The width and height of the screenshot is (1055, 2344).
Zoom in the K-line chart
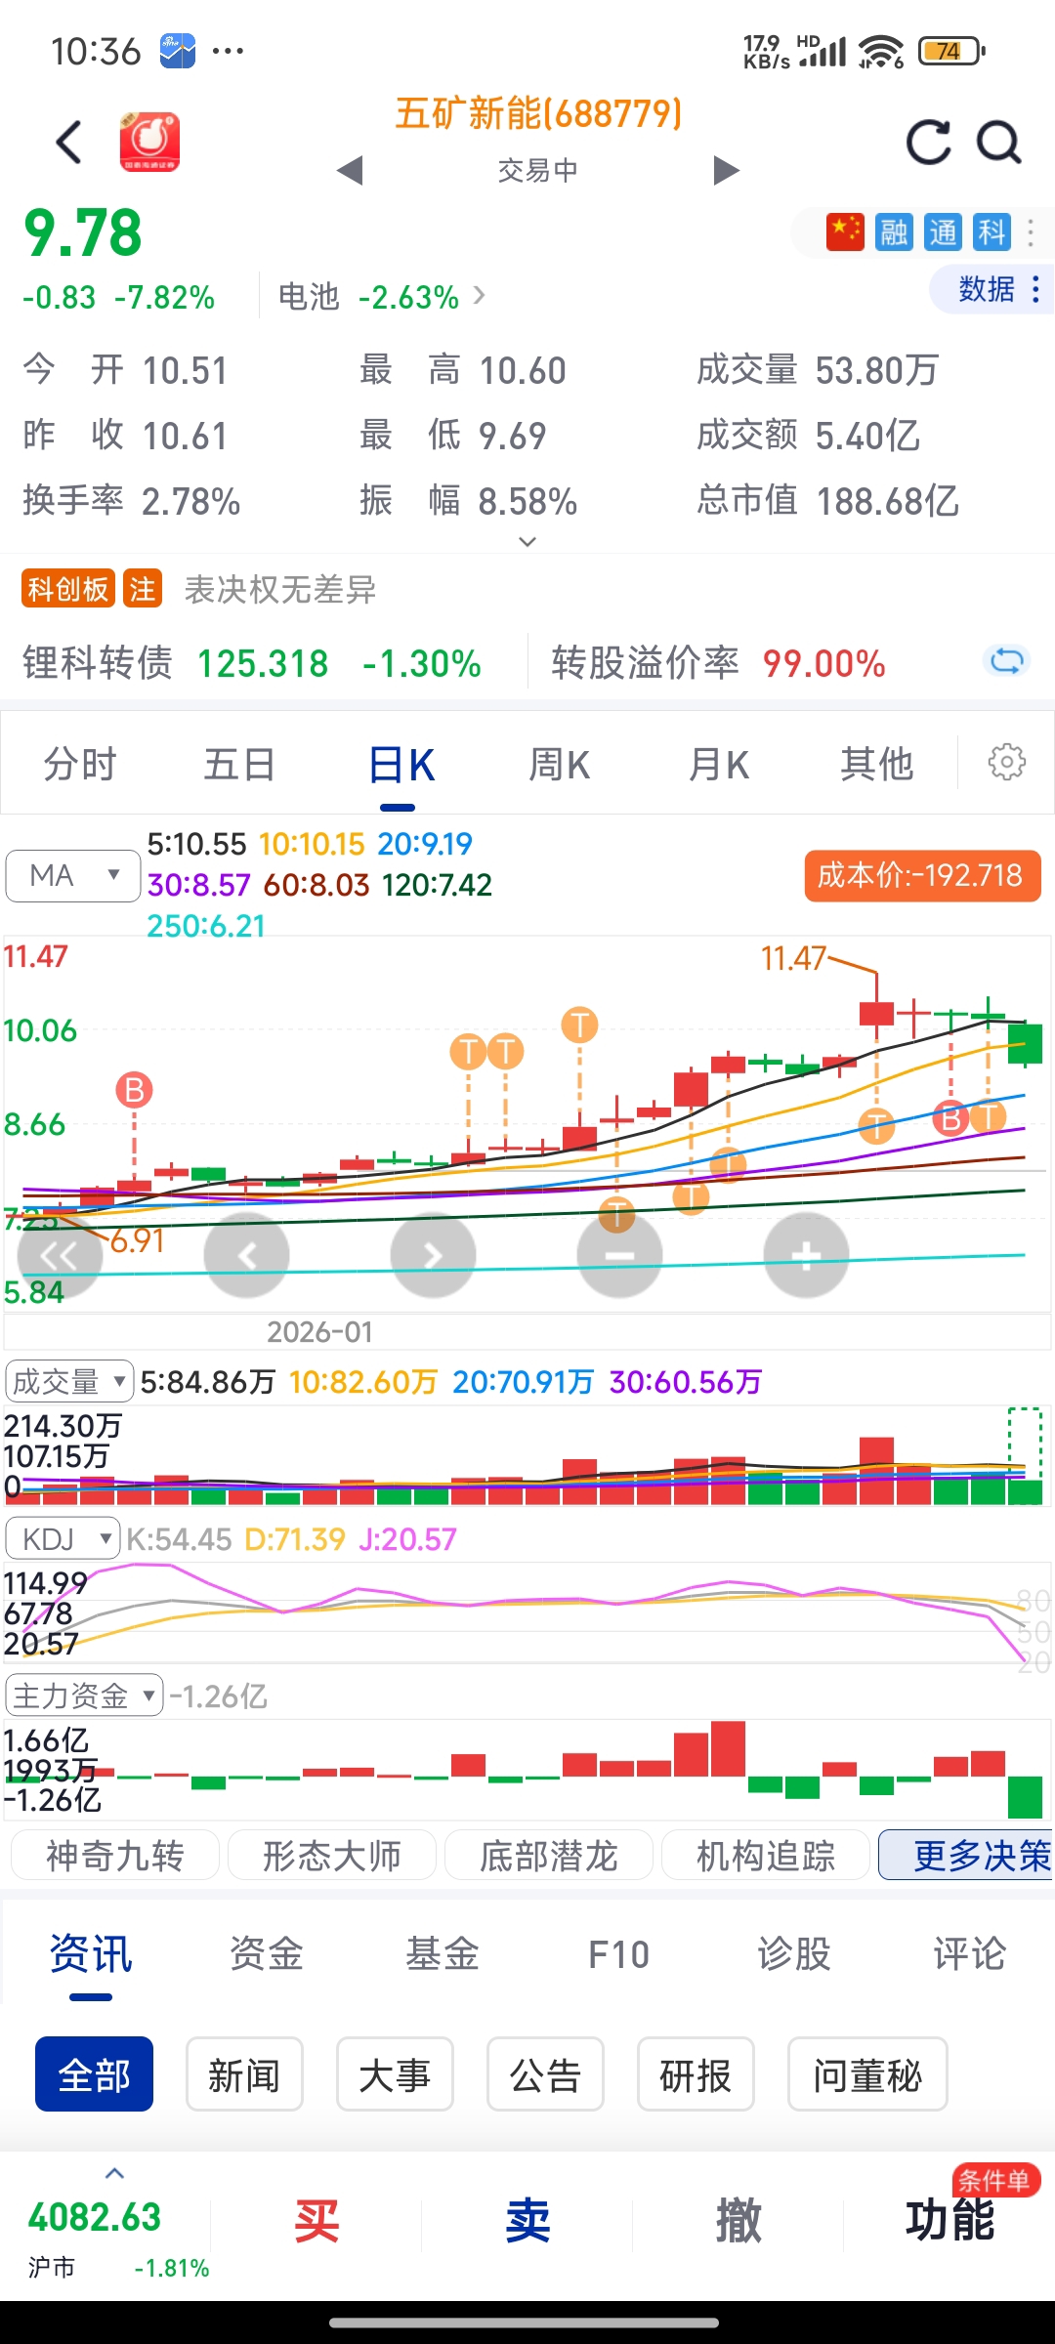806,1255
